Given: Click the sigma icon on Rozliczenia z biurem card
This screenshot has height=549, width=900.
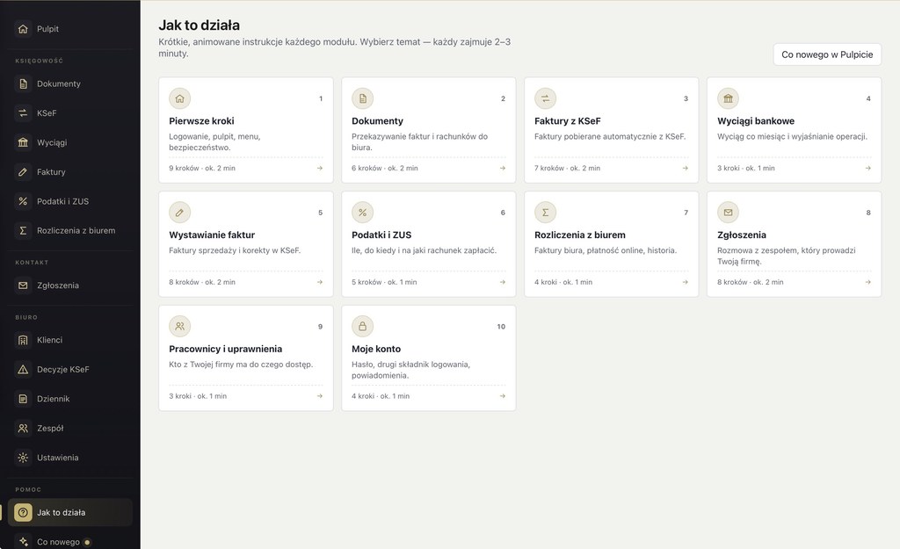Looking at the screenshot, I should pyautogui.click(x=545, y=213).
